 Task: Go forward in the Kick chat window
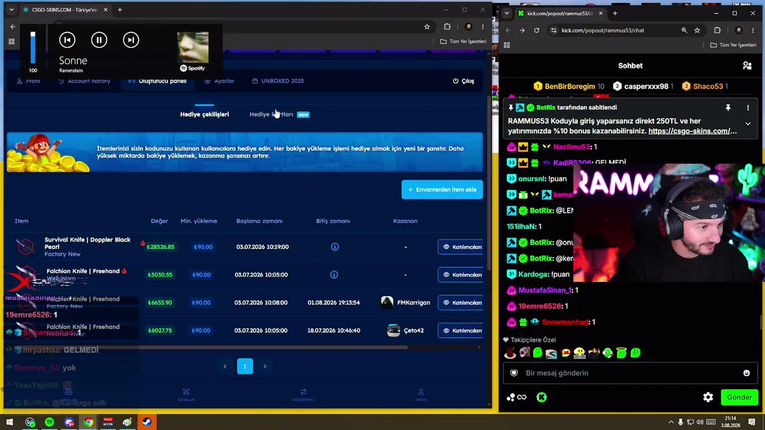522,30
